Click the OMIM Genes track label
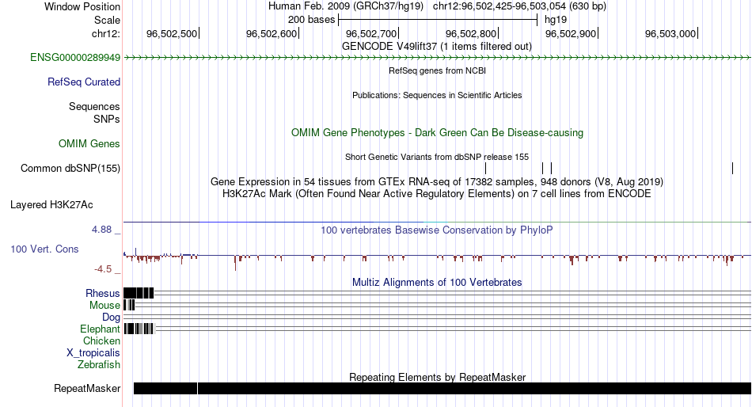 89,144
